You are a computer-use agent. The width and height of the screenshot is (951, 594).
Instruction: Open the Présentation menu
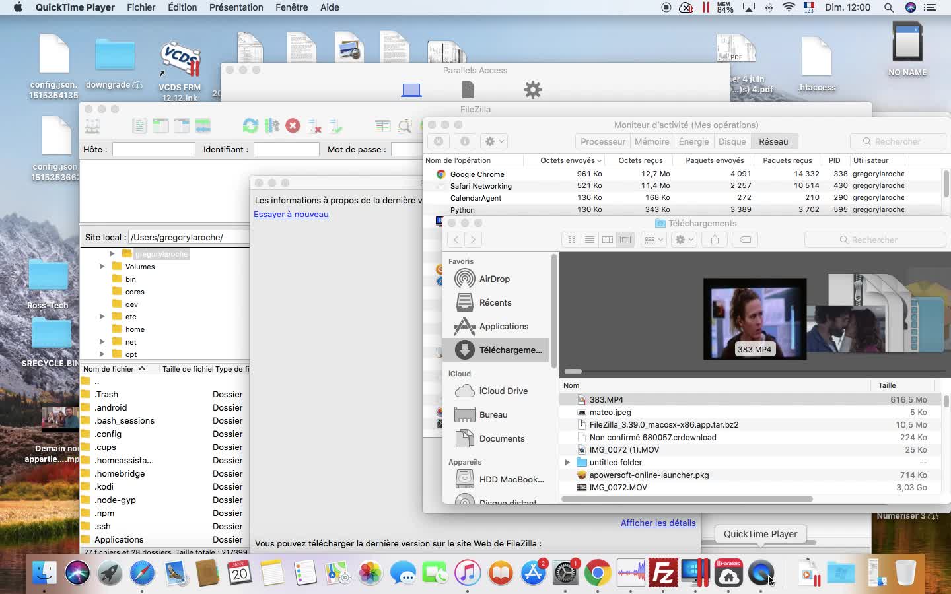click(x=236, y=7)
